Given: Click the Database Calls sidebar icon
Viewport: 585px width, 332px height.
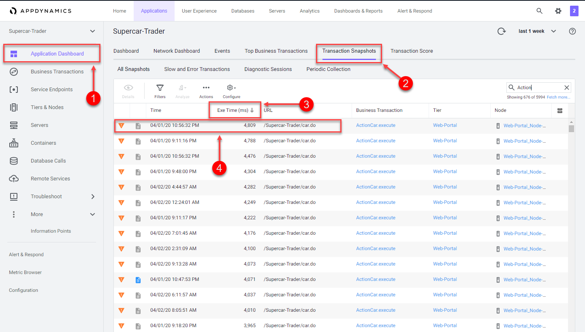Looking at the screenshot, I should [14, 161].
